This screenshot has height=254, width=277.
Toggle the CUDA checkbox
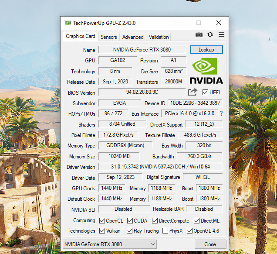pyautogui.click(x=130, y=220)
